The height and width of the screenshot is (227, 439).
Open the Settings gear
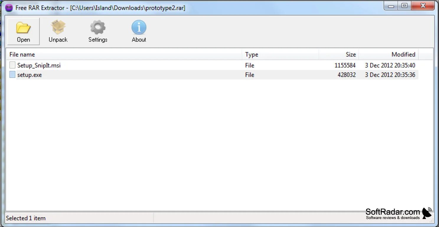click(x=98, y=31)
